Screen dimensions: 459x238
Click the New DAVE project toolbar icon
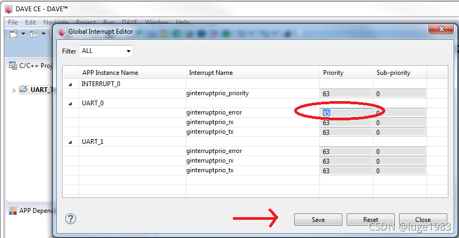[34, 34]
